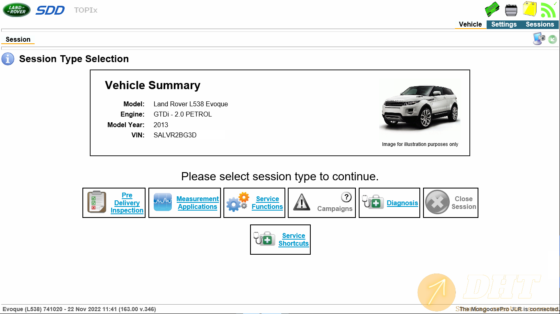
Task: Click the Land Rover logo
Action: pyautogui.click(x=17, y=10)
